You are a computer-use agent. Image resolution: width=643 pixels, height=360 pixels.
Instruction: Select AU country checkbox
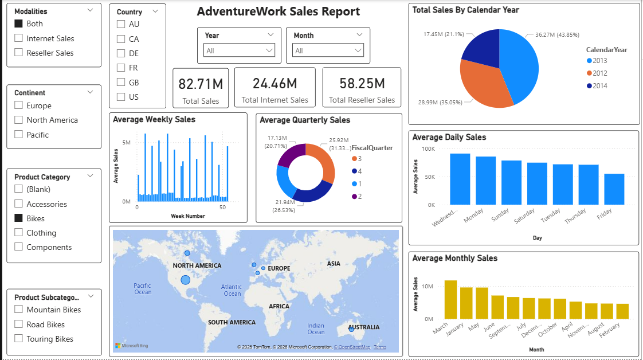coord(121,24)
